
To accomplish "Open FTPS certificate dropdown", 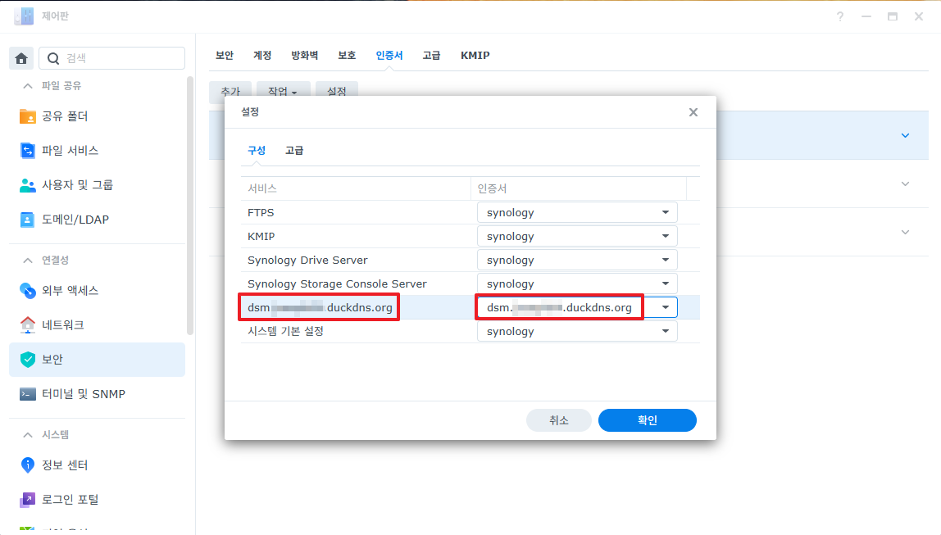I will coord(577,212).
